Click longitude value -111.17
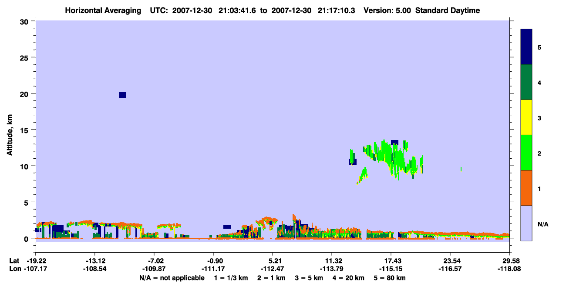Screen dimensions: 566x290 (213, 269)
